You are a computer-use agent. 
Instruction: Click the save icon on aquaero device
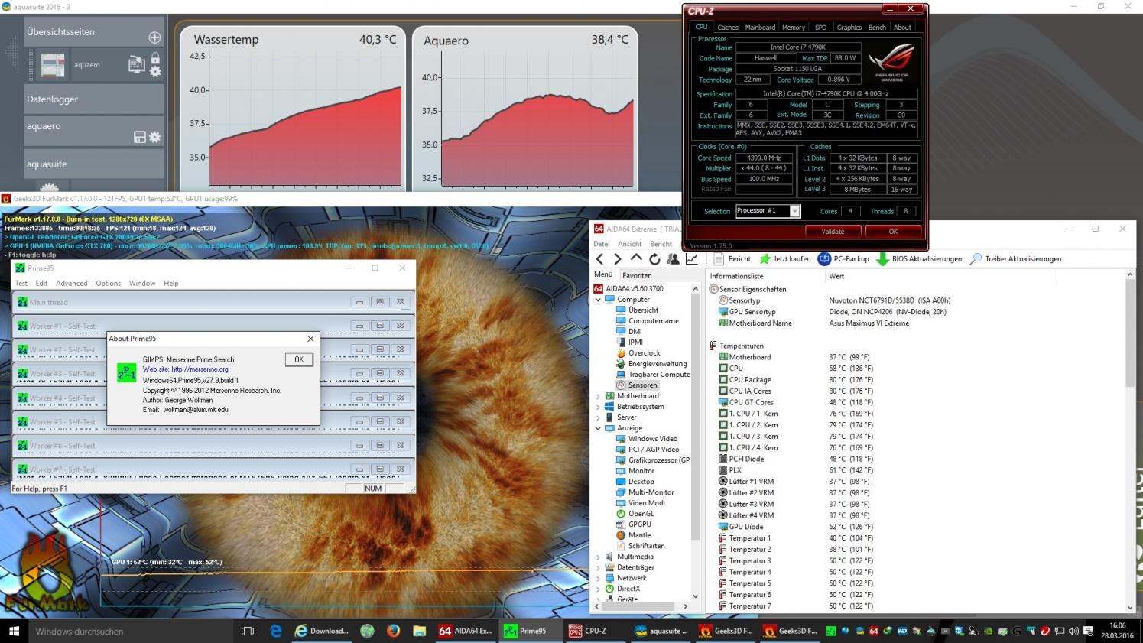click(139, 137)
